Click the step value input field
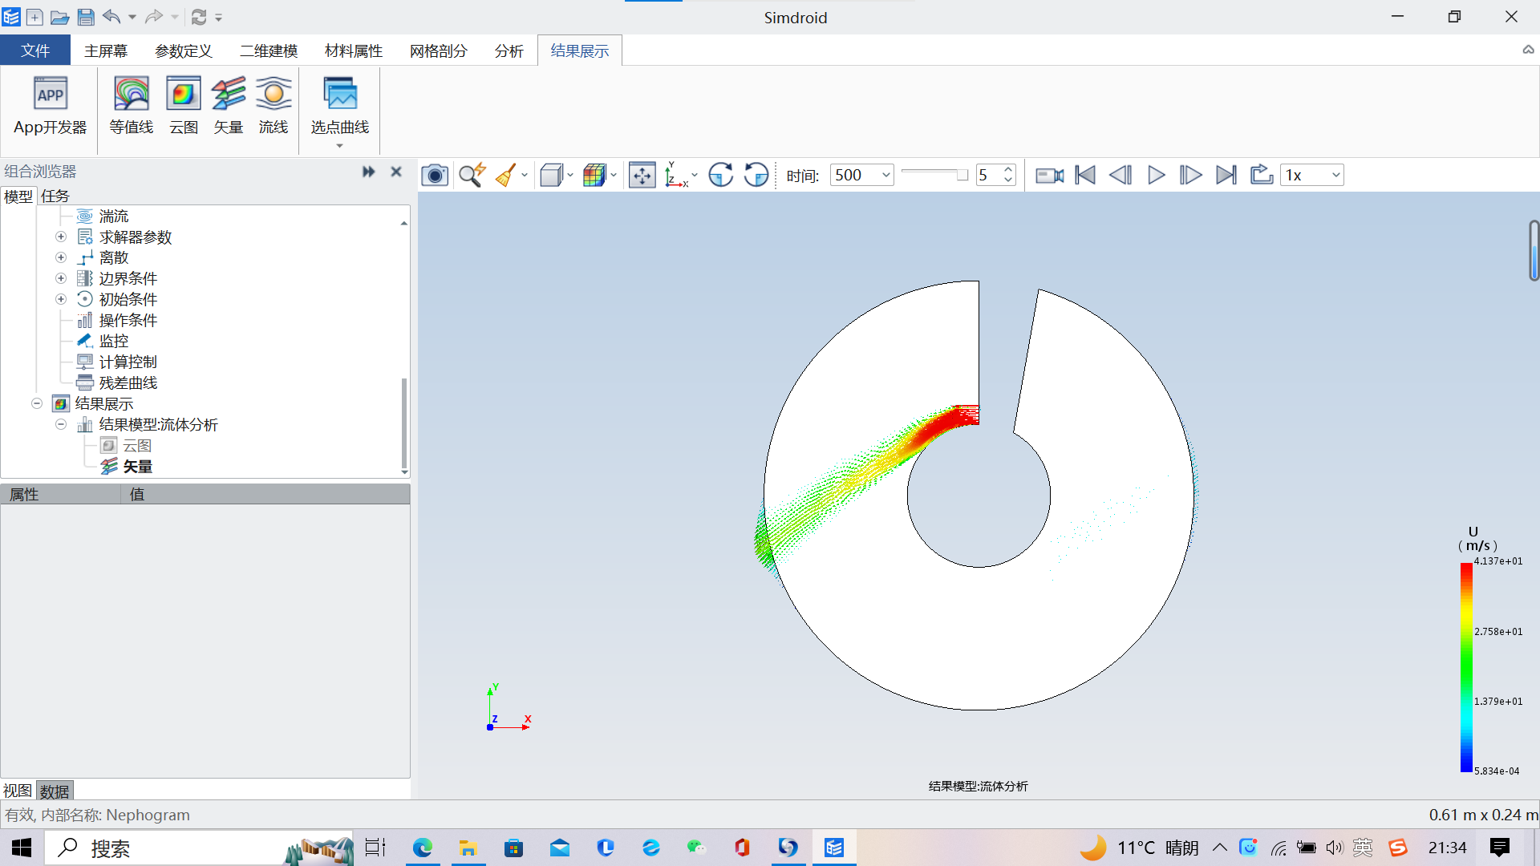Image resolution: width=1540 pixels, height=866 pixels. pyautogui.click(x=988, y=175)
